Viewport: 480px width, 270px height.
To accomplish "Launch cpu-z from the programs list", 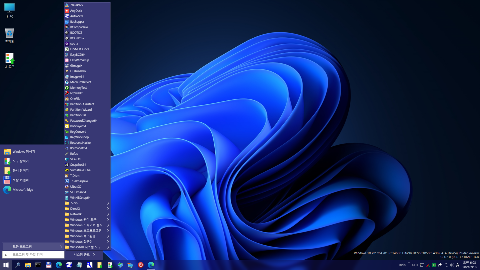I will click(87, 43).
